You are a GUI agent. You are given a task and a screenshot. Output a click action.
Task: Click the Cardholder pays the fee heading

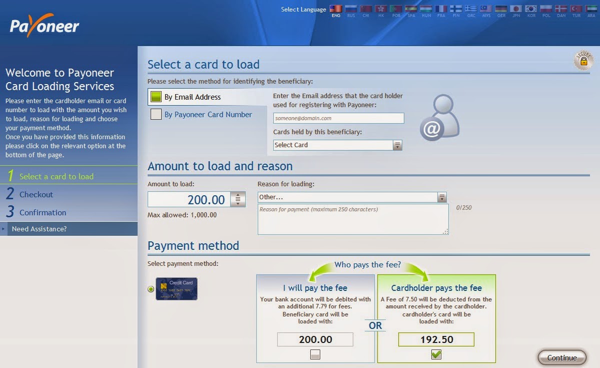pyautogui.click(x=436, y=288)
